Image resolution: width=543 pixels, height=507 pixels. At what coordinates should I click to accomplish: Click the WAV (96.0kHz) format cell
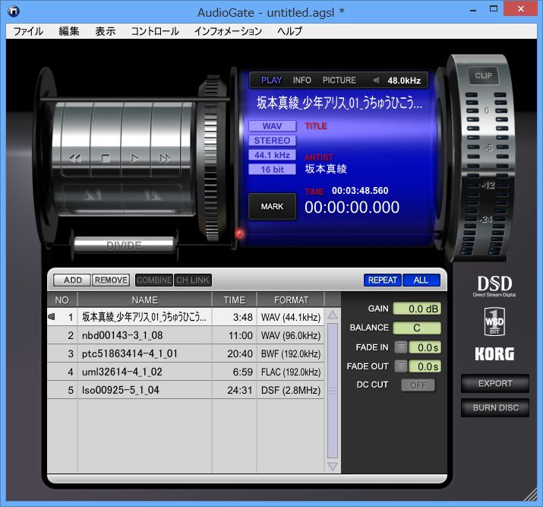coord(291,335)
